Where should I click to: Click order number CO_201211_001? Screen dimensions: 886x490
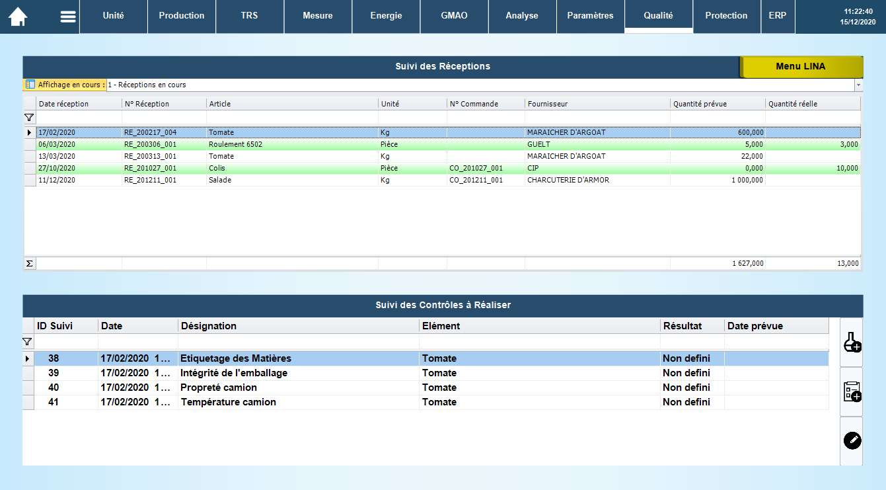click(x=476, y=180)
